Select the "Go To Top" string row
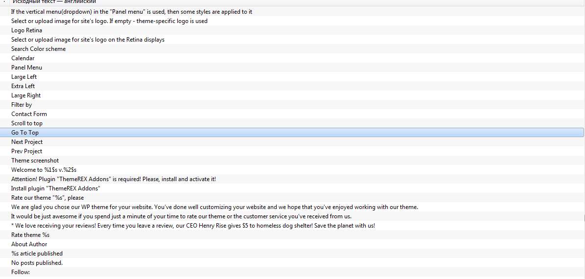 tap(292, 133)
